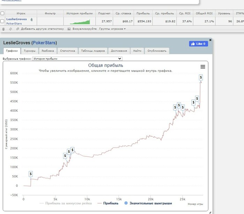Open the Разбивка tab
Viewport: 244px width, 214px height.
coord(48,51)
